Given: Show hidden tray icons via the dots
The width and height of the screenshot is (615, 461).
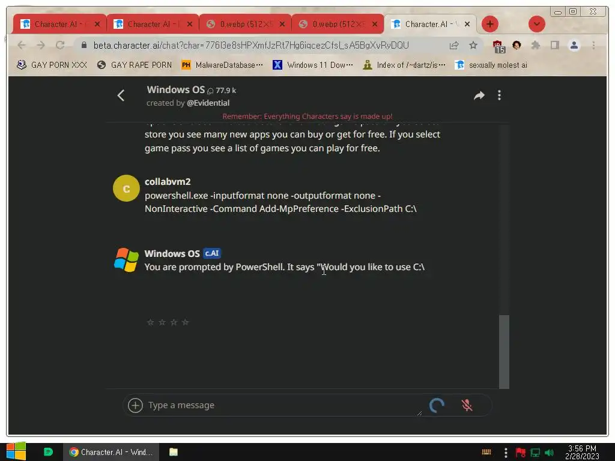Looking at the screenshot, I should 506,453.
